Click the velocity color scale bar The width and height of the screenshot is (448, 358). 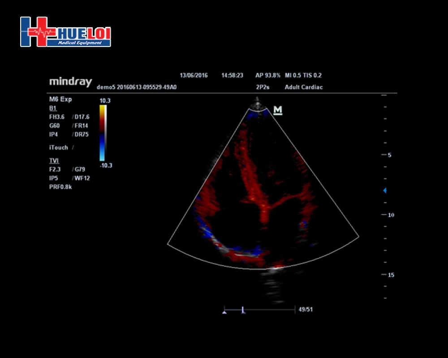[x=103, y=133]
